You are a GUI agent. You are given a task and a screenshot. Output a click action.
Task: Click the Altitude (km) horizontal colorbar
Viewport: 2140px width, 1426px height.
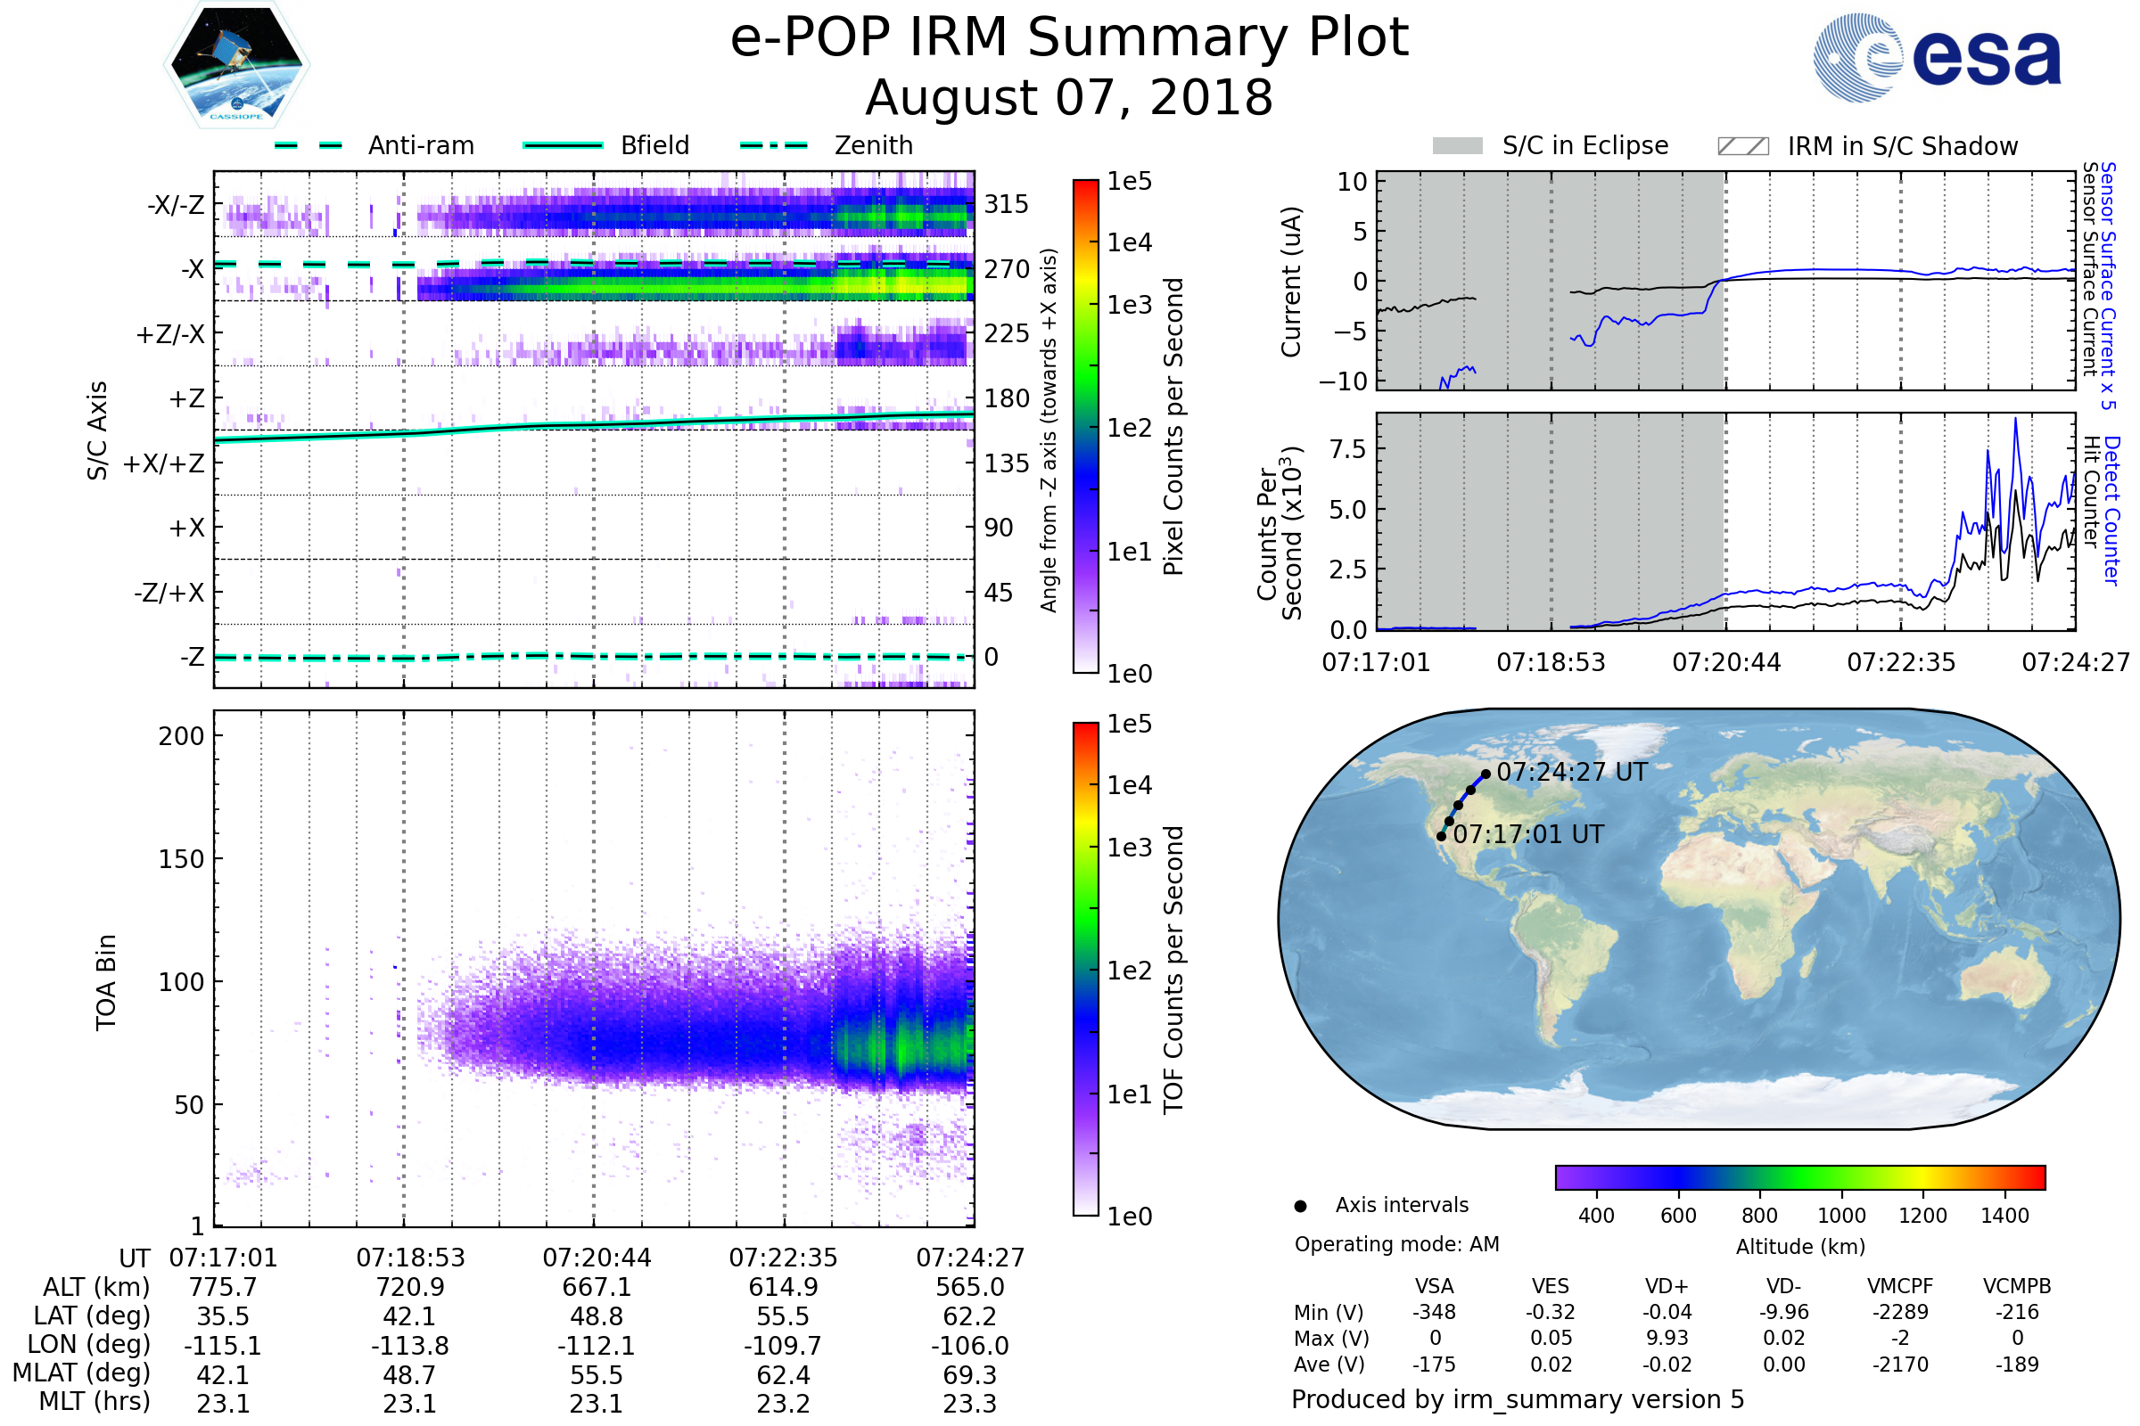pyautogui.click(x=1799, y=1176)
